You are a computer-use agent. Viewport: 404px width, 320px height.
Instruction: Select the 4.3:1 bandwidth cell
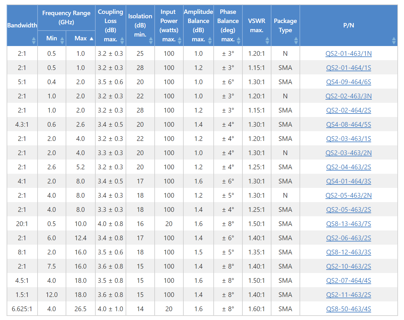[22, 125]
